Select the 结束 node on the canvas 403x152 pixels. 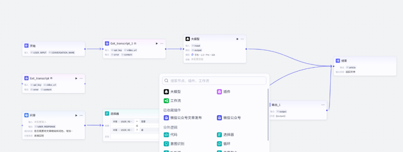pyautogui.click(x=344, y=61)
